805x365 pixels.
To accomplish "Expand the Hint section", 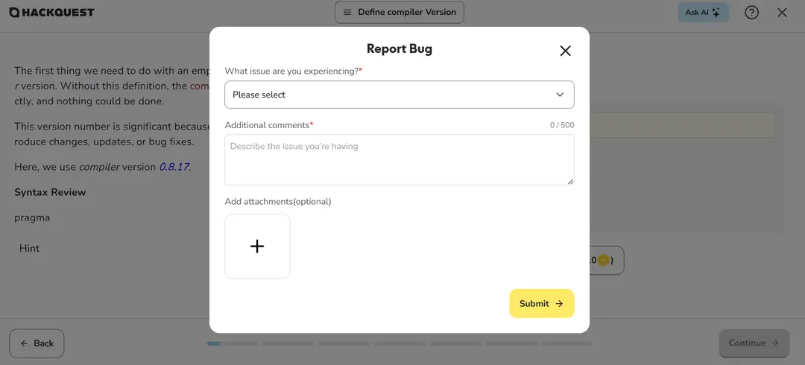I will [30, 248].
